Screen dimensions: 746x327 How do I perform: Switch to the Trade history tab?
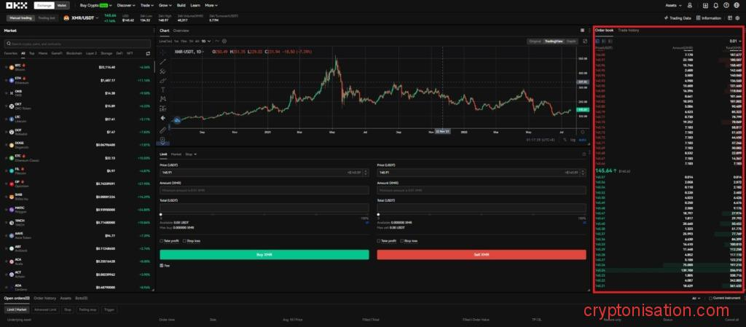[x=629, y=31]
